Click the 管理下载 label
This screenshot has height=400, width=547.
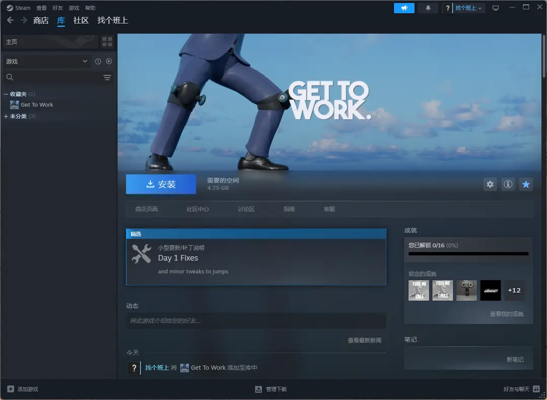pyautogui.click(x=277, y=389)
